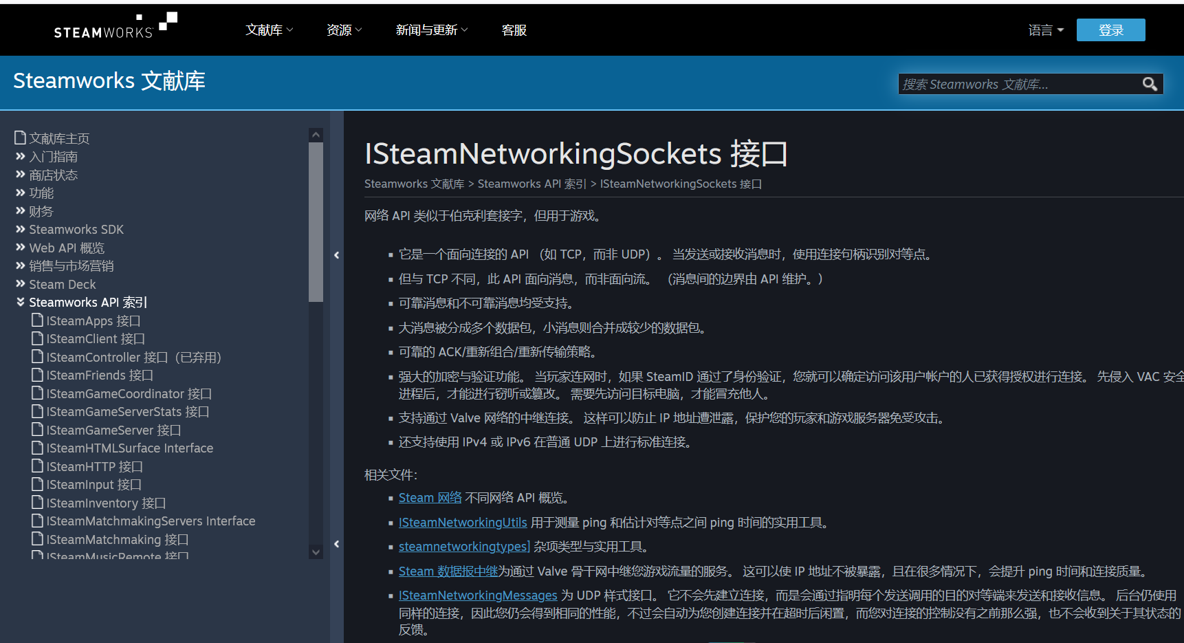Click the search magnifier icon
1184x643 pixels.
1150,83
